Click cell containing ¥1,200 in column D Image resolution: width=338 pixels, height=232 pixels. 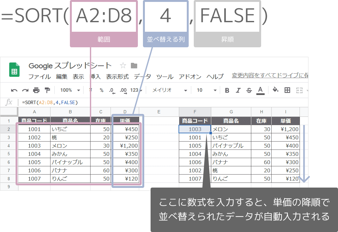(x=125, y=146)
